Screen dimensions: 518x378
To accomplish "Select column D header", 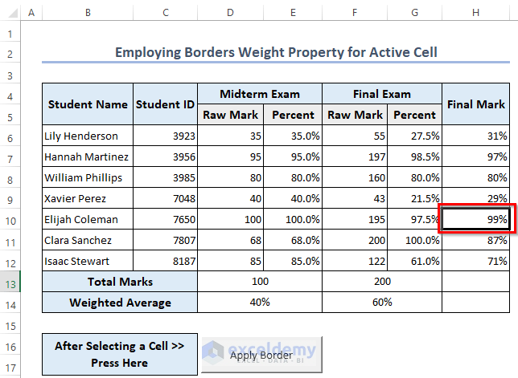I will pos(229,14).
